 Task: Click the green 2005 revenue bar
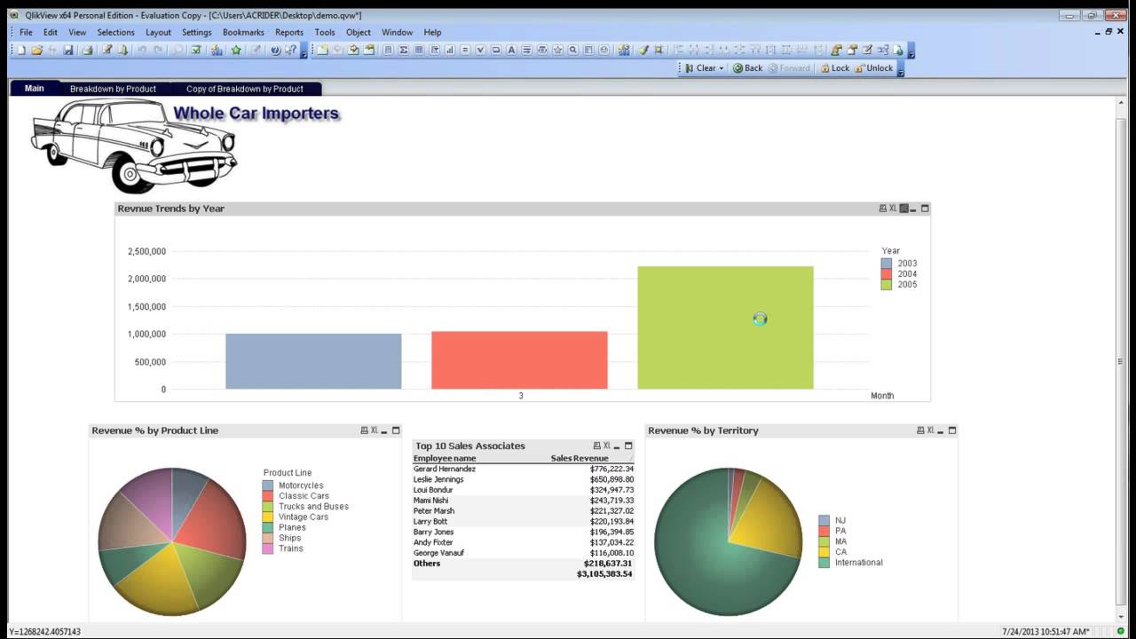click(725, 327)
